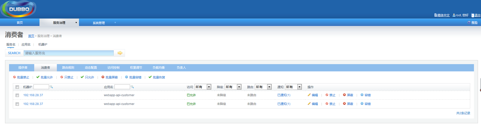Click the 帮助 help question icon
The image size is (481, 128).
click(x=469, y=23)
